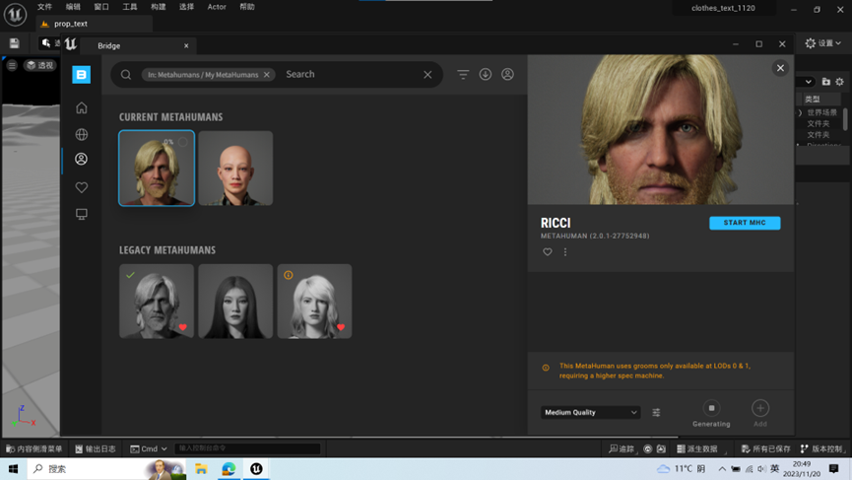This screenshot has height=480, width=852.
Task: Open the 内容侧滑菜单 content drawer
Action: [x=33, y=449]
